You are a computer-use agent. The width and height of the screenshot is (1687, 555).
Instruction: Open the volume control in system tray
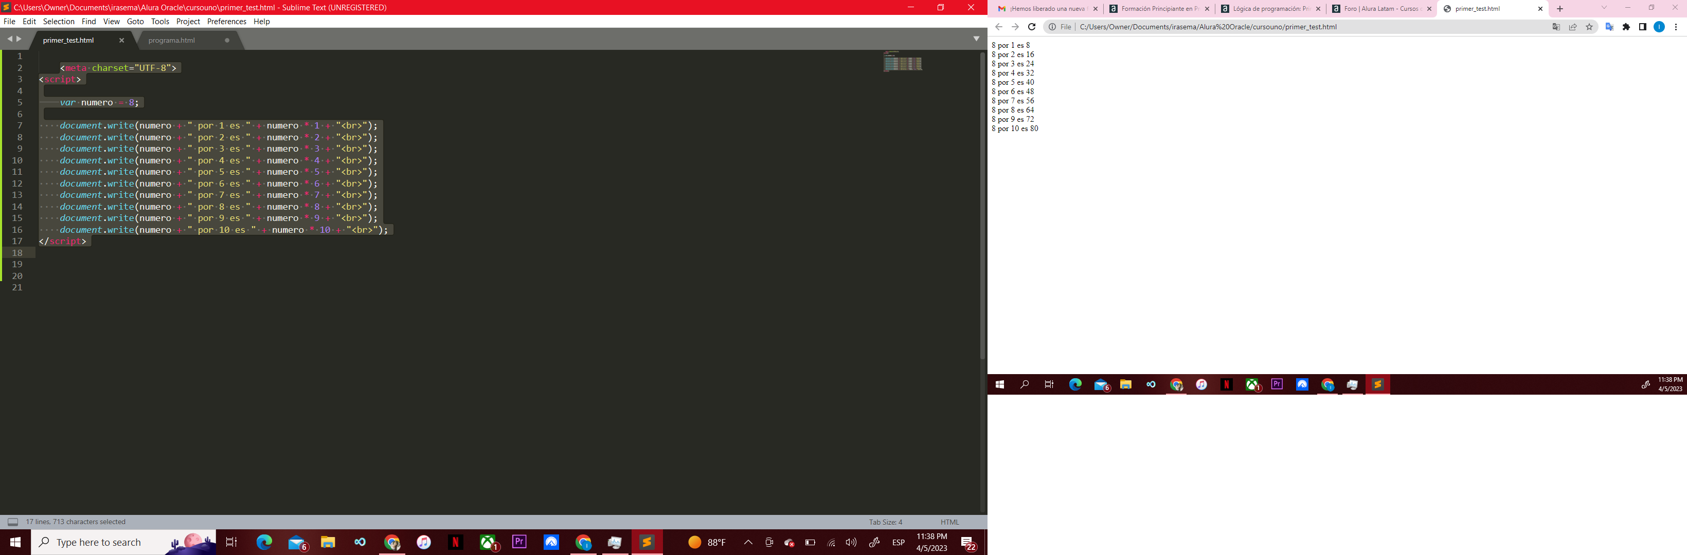pyautogui.click(x=851, y=542)
